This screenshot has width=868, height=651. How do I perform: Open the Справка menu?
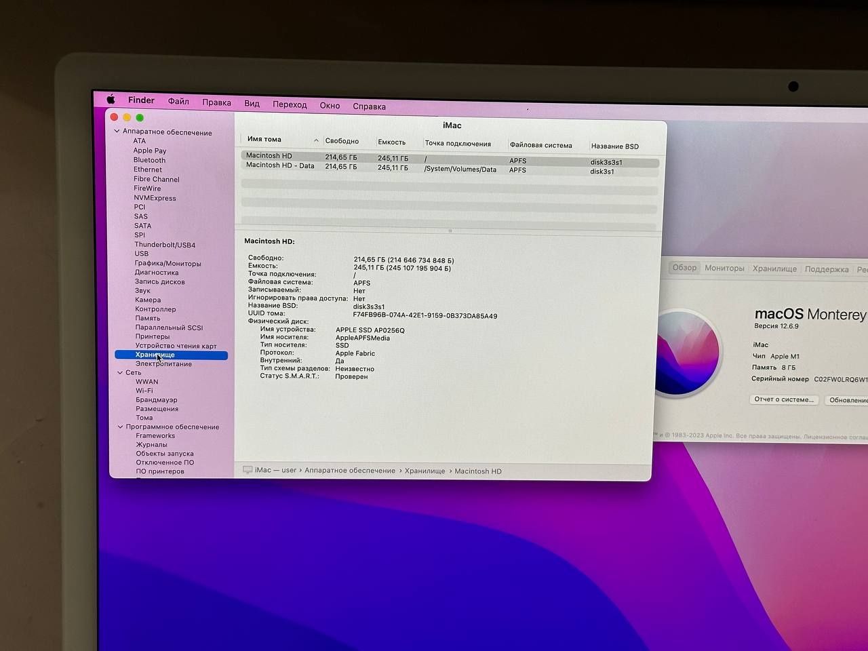pos(369,106)
